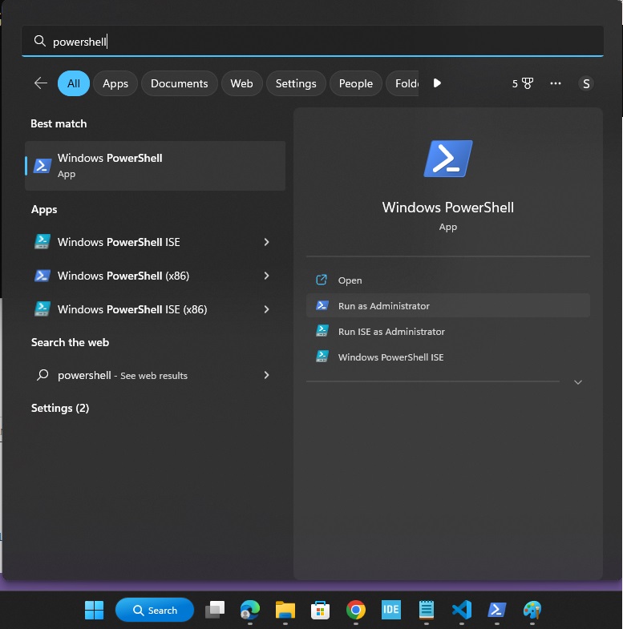Launch Microsoft Edge from the taskbar
Viewport: 623px width, 629px height.
click(250, 610)
